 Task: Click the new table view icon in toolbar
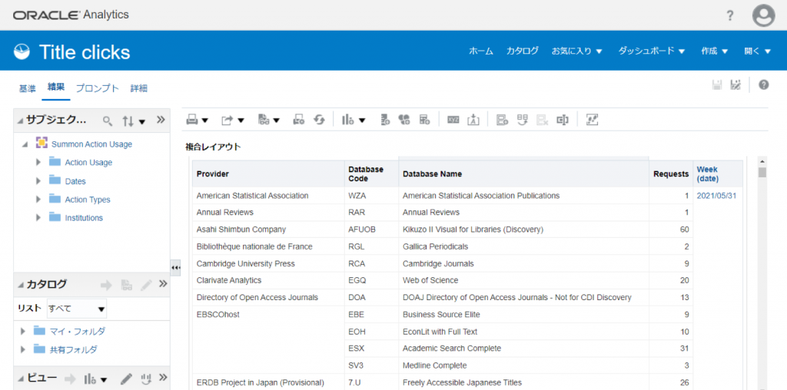[x=424, y=120]
